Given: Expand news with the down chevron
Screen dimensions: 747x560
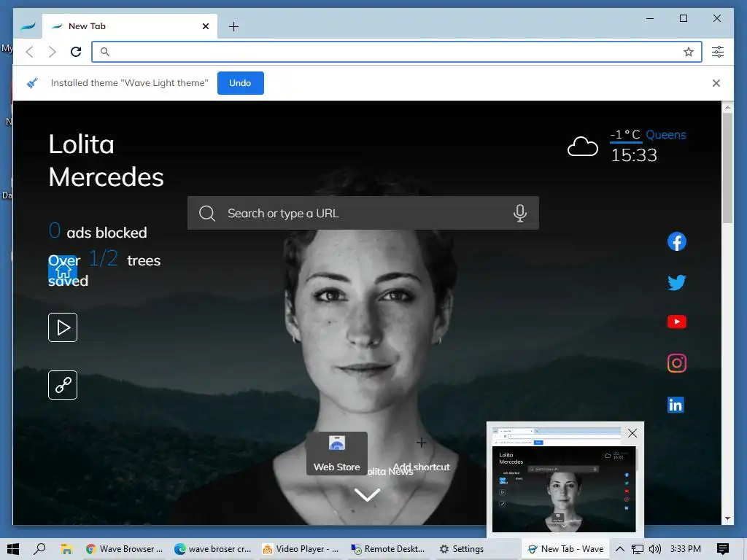Looking at the screenshot, I should point(368,494).
